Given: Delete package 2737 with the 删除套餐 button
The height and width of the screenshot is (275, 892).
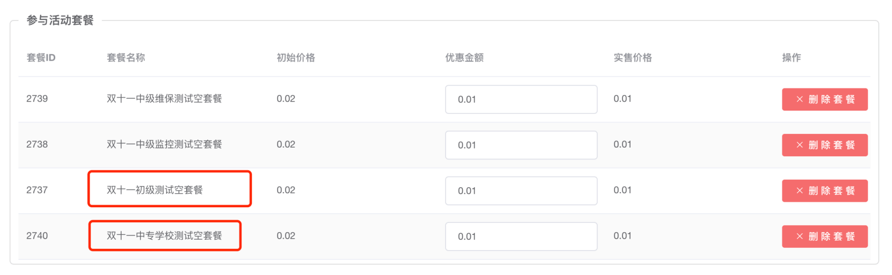Looking at the screenshot, I should coord(824,190).
